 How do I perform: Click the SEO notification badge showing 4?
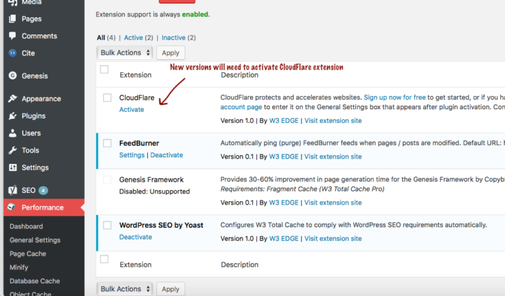43,191
